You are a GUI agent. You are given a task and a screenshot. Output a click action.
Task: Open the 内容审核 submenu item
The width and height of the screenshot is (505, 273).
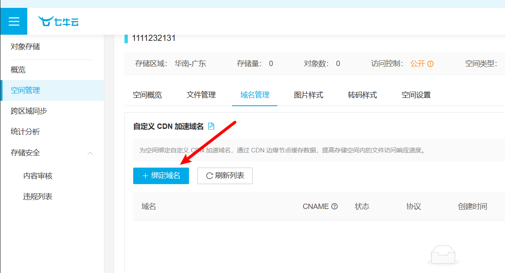pos(38,176)
